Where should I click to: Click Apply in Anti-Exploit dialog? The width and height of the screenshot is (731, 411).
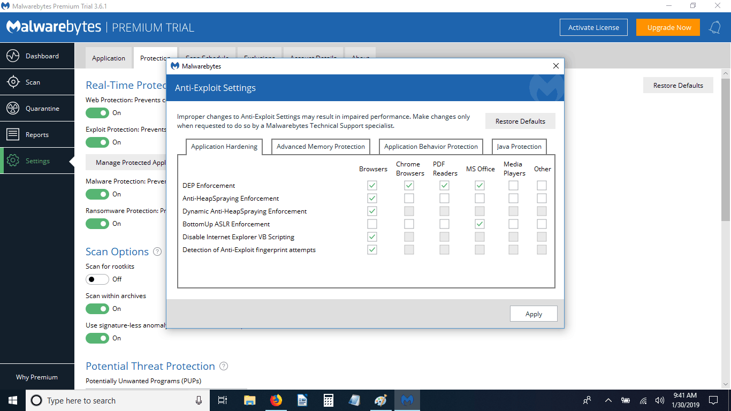(x=534, y=314)
